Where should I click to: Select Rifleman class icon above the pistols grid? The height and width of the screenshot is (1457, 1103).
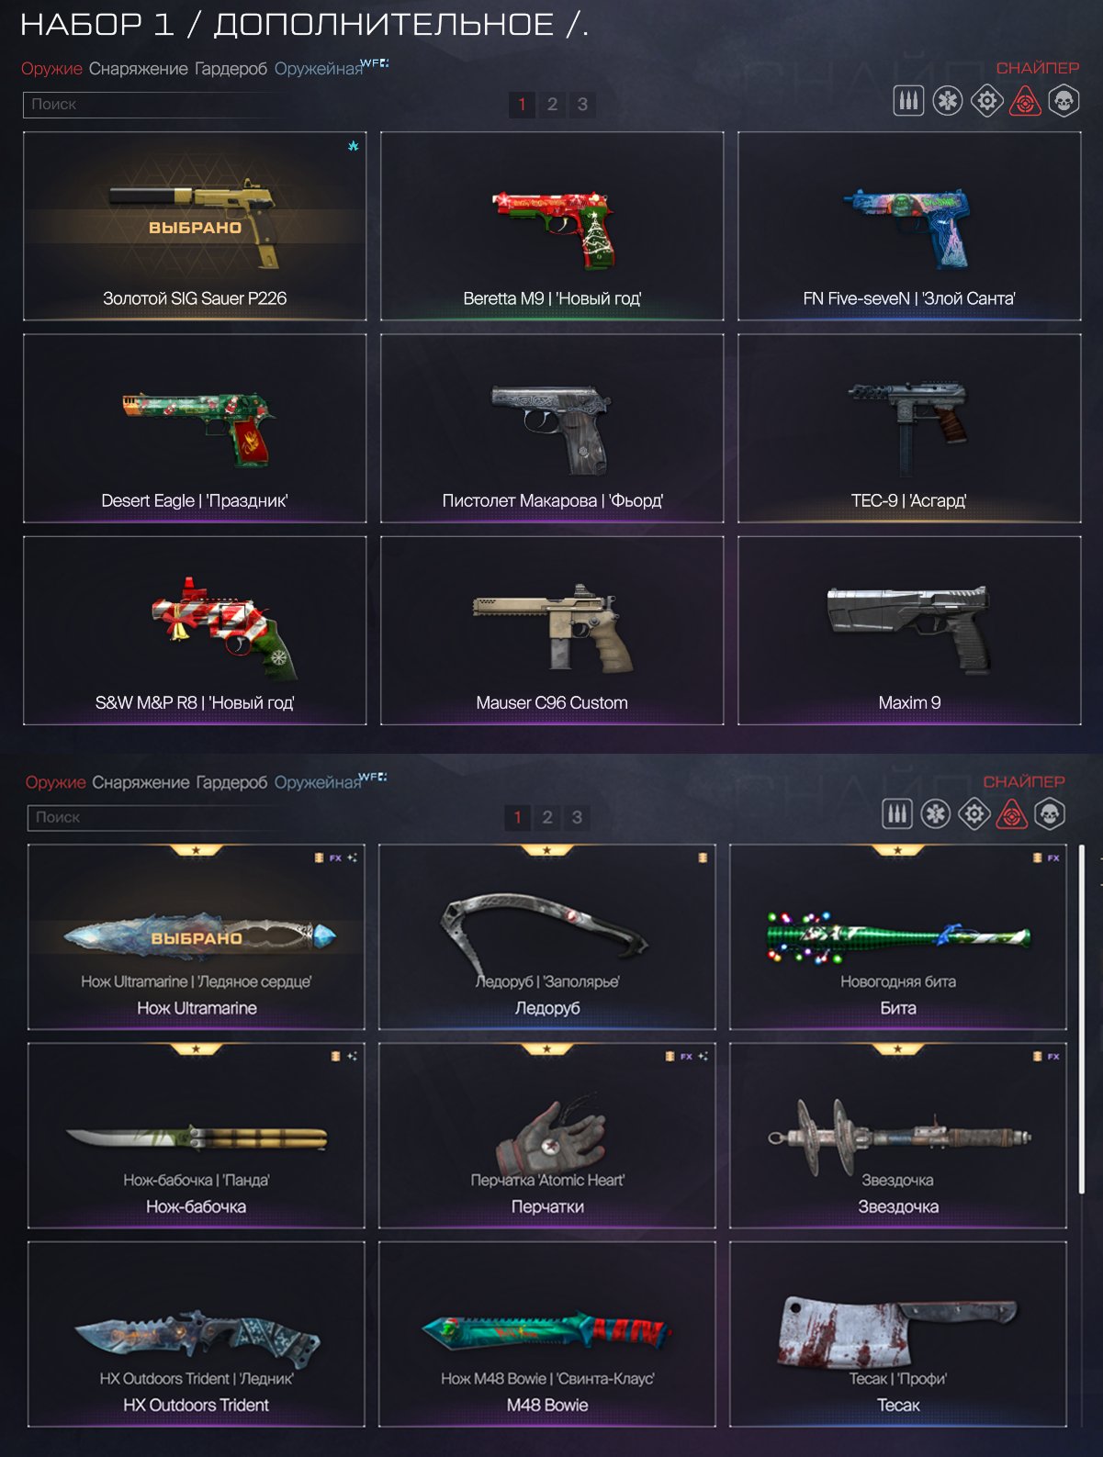coord(908,100)
